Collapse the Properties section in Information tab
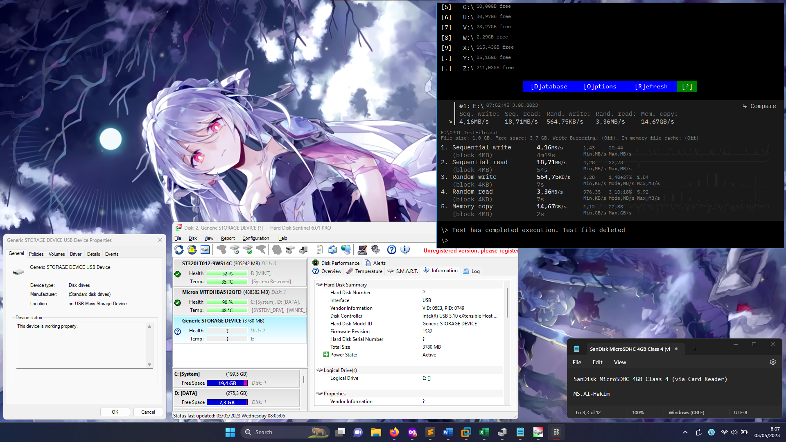The height and width of the screenshot is (442, 786). coord(319,393)
